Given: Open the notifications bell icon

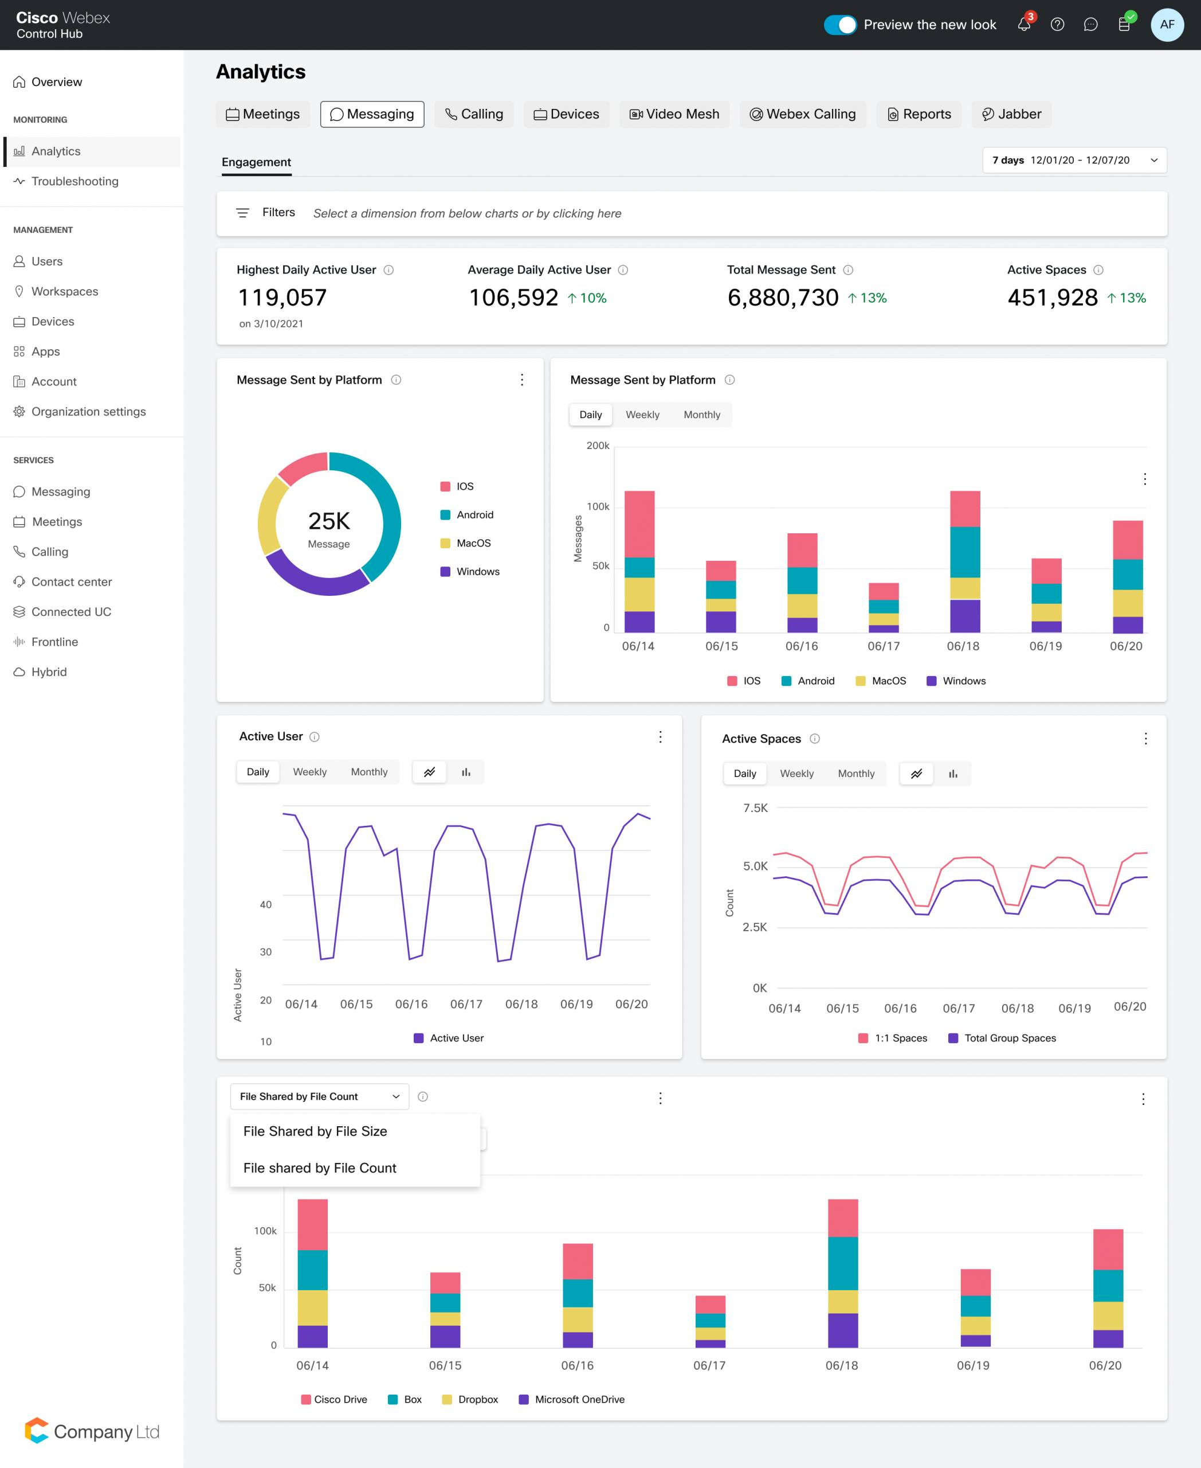Looking at the screenshot, I should point(1024,25).
